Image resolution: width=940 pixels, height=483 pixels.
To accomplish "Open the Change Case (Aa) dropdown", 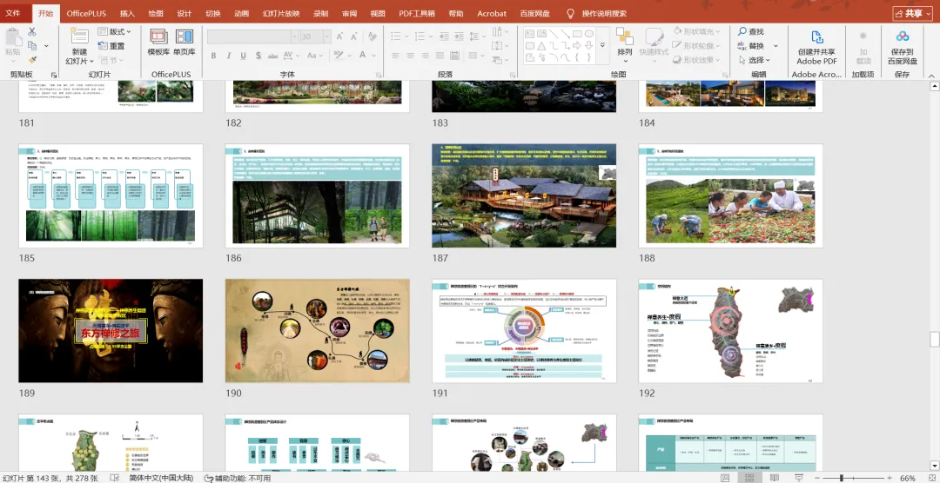I will click(x=315, y=56).
